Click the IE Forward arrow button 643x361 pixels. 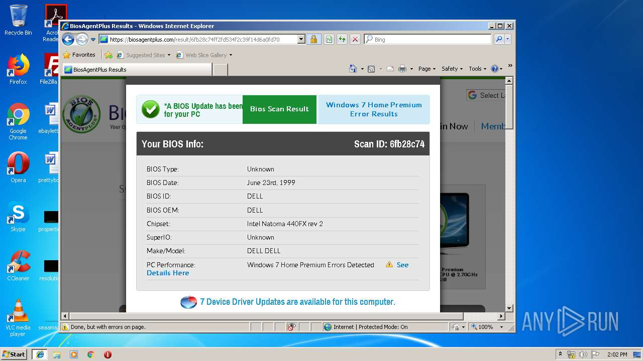point(82,39)
